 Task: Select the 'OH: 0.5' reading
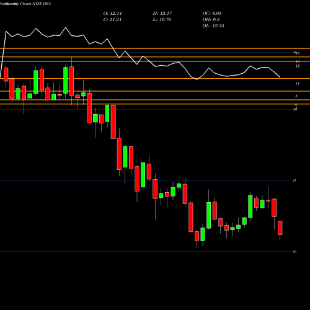pos(211,20)
